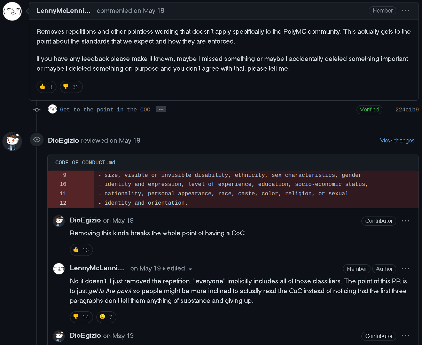Open the 'Get to the point in the COC' commit
422x345 pixels.
click(x=105, y=110)
